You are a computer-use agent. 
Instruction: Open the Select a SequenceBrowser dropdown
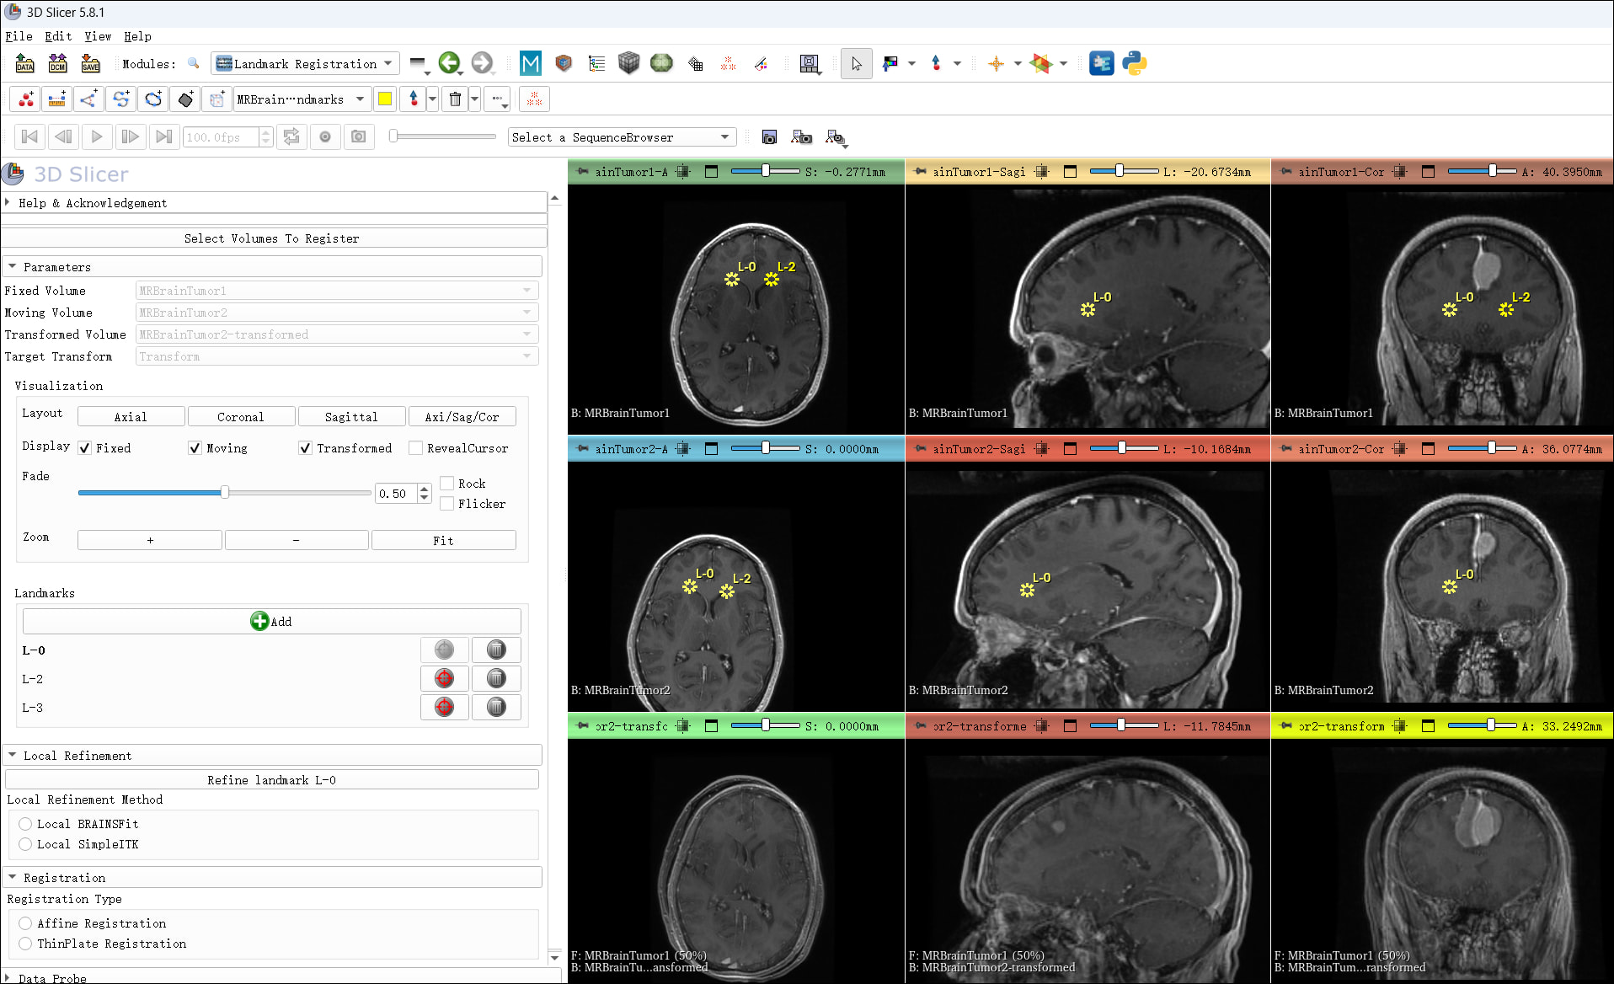click(622, 137)
